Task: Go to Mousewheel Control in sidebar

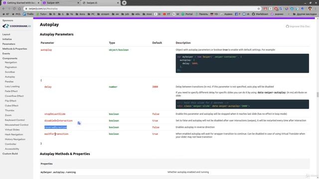Action: click(16, 125)
